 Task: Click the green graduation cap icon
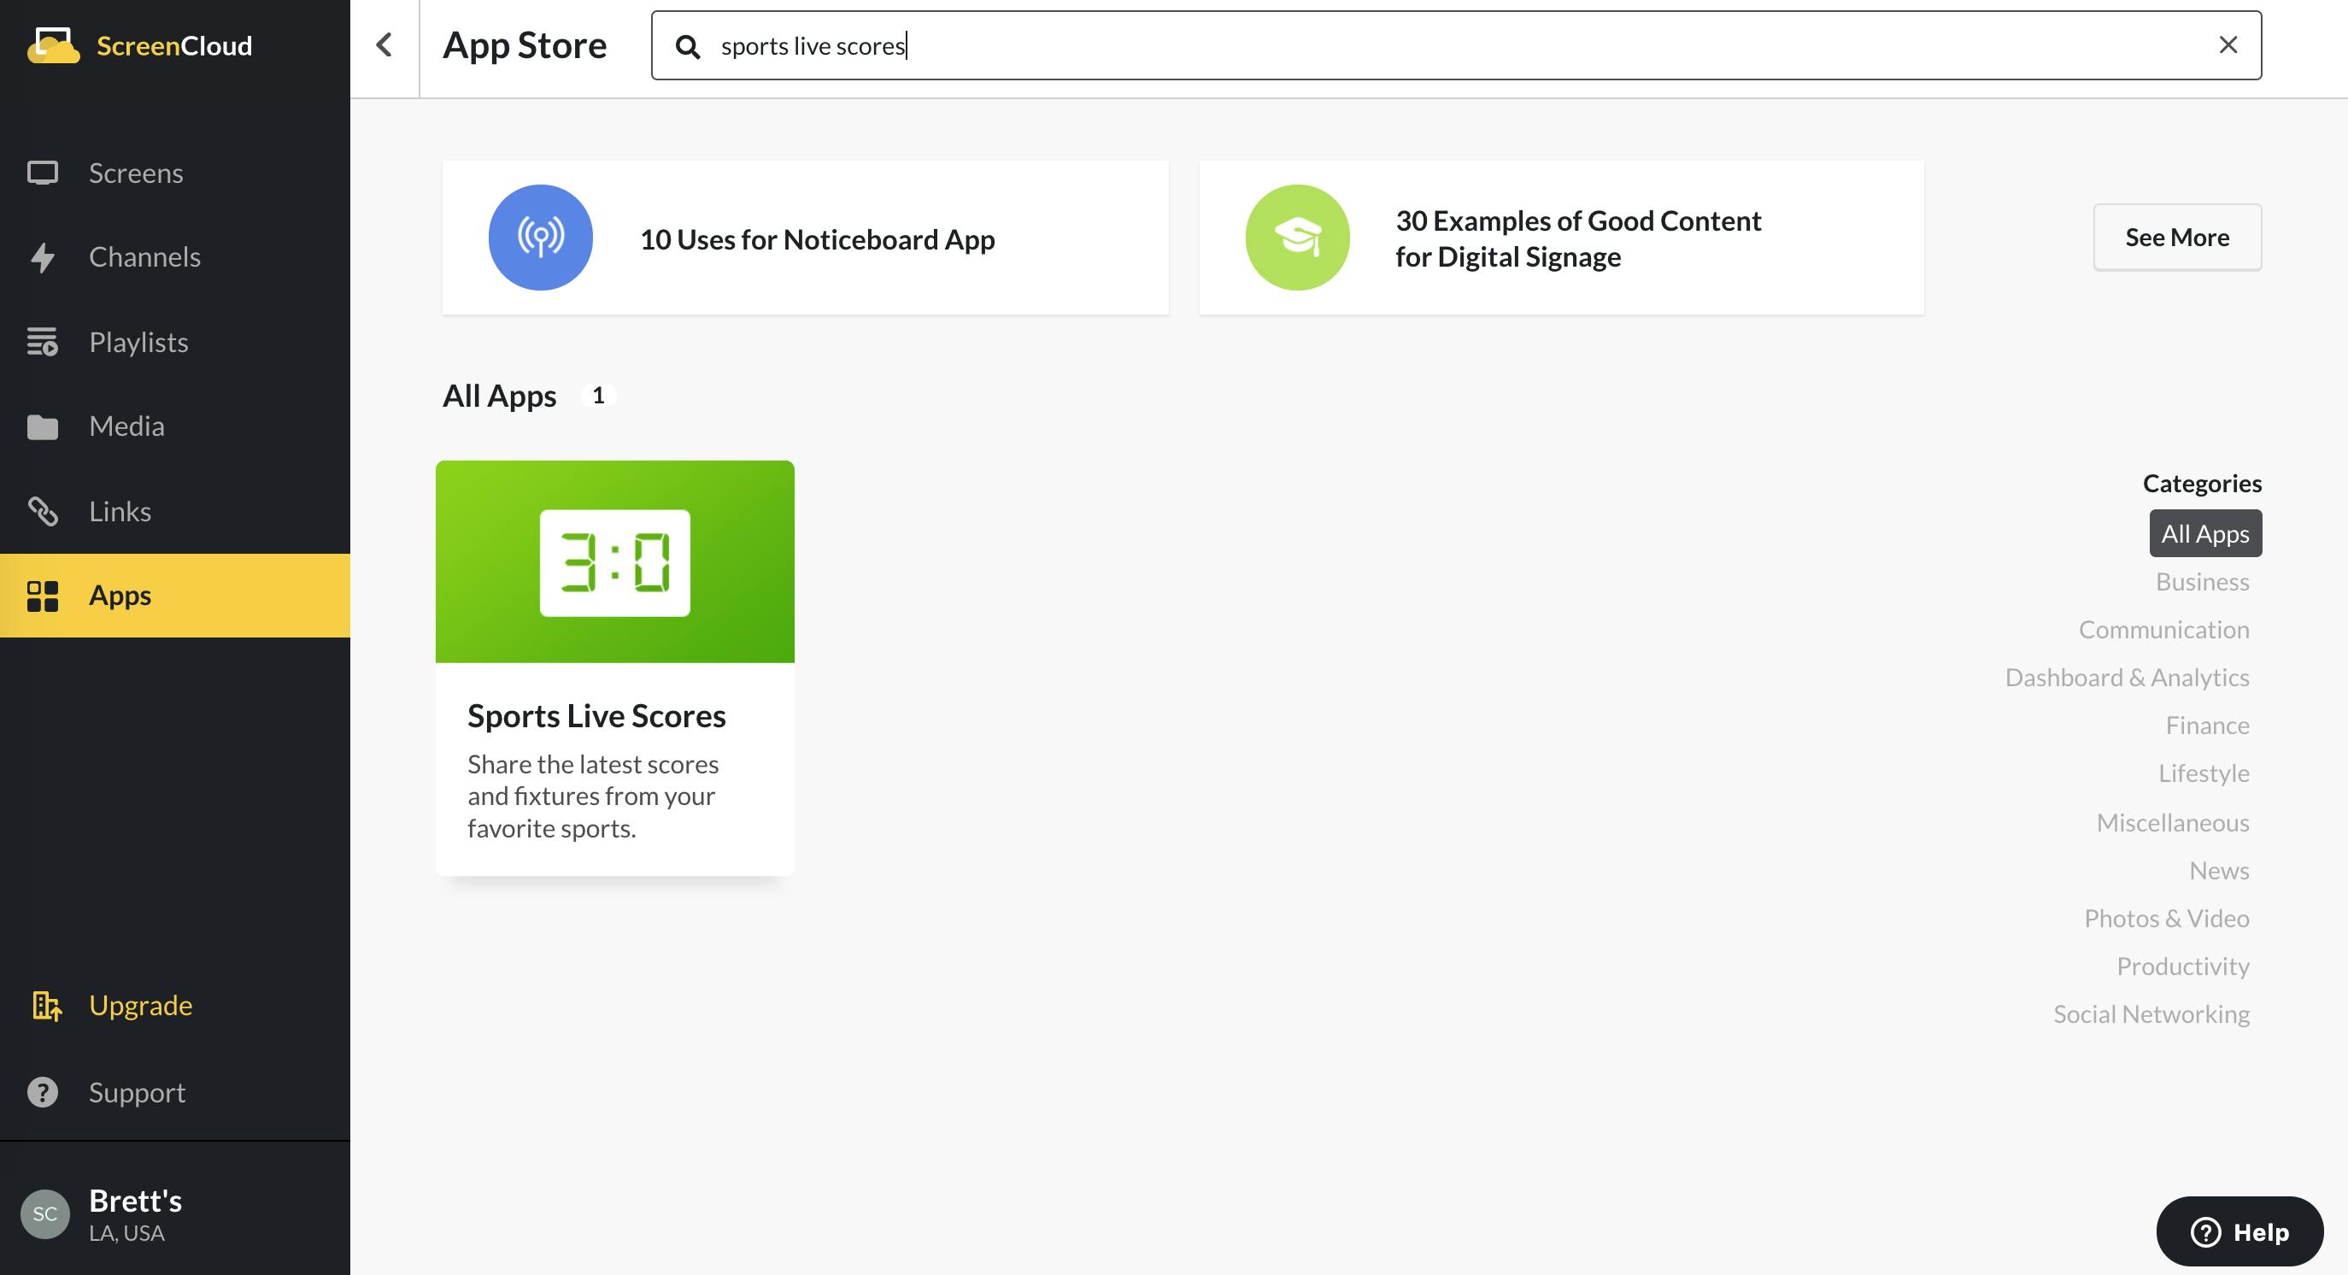[1297, 238]
